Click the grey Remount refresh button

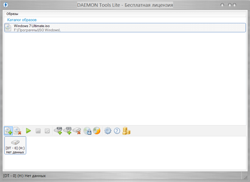click(47, 131)
